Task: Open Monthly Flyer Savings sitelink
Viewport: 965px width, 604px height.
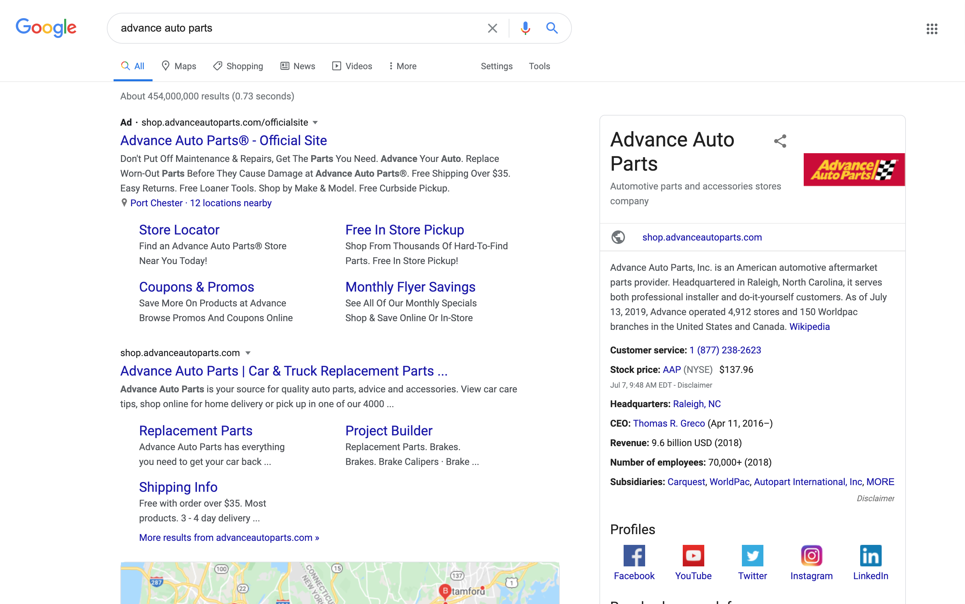Action: pyautogui.click(x=410, y=287)
